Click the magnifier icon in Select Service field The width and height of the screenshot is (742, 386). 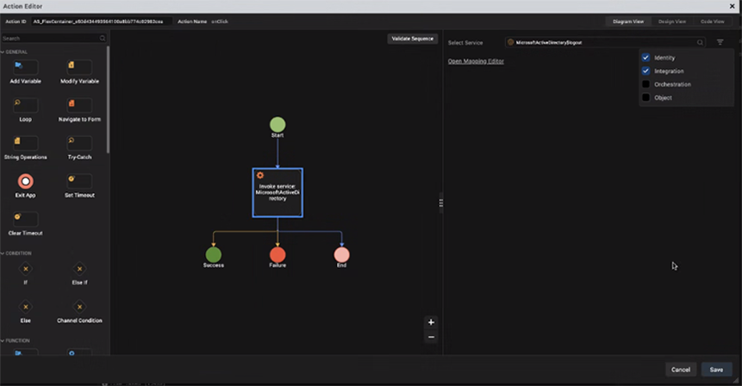point(700,42)
